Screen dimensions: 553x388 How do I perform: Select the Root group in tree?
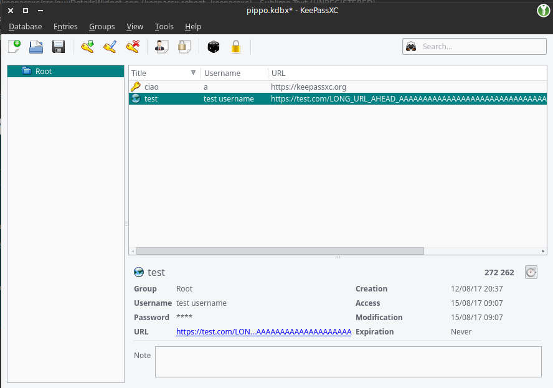[x=65, y=71]
